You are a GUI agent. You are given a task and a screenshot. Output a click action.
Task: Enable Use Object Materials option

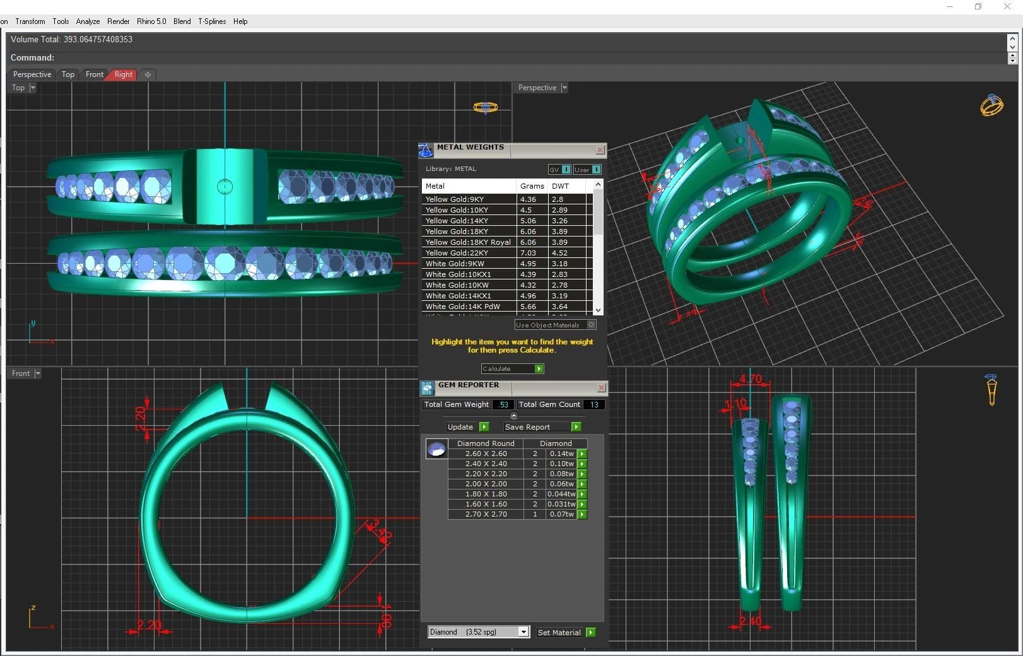591,325
